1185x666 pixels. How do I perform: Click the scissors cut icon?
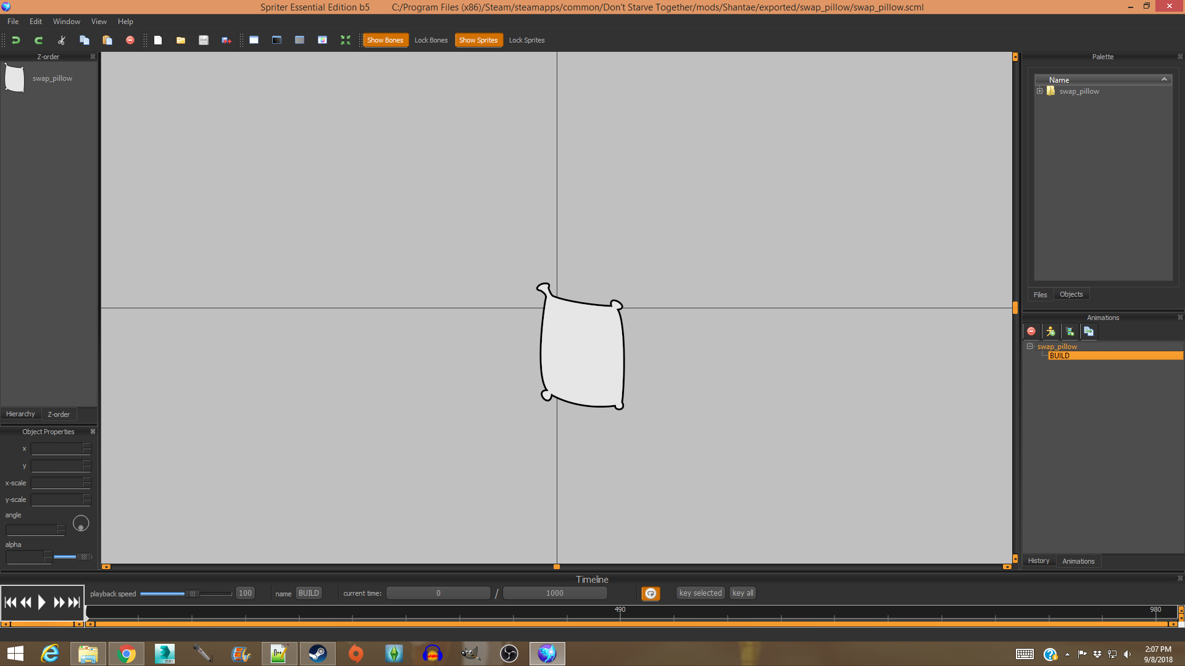click(x=62, y=40)
